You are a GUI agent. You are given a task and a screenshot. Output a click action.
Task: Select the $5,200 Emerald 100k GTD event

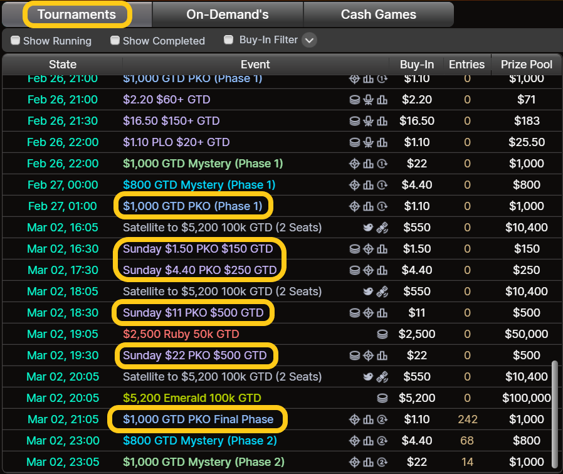(x=192, y=398)
